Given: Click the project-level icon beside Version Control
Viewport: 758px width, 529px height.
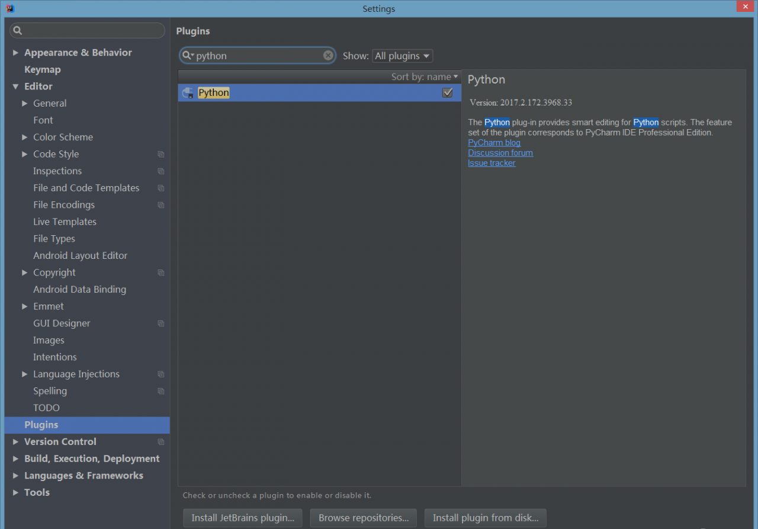Looking at the screenshot, I should pyautogui.click(x=160, y=442).
